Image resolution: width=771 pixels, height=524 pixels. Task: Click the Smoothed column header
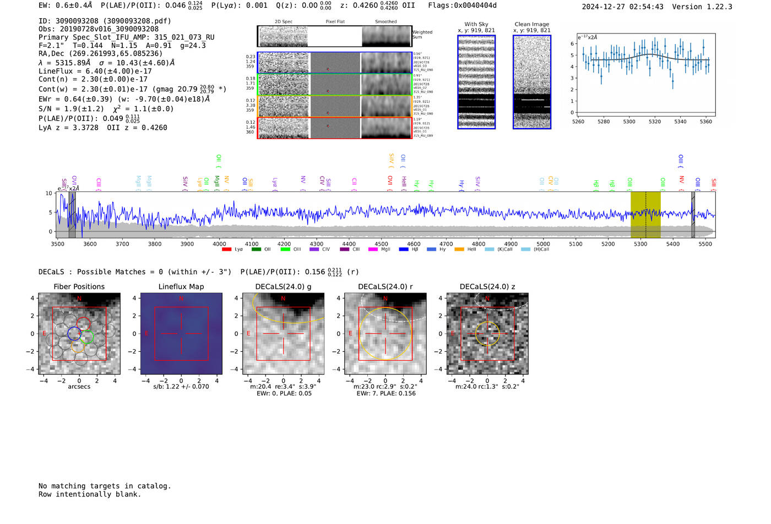(386, 22)
